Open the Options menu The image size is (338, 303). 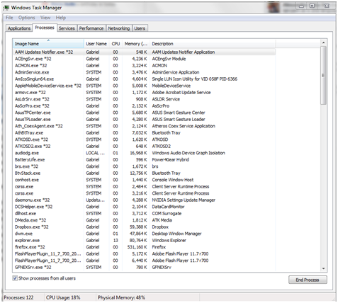(x=27, y=18)
